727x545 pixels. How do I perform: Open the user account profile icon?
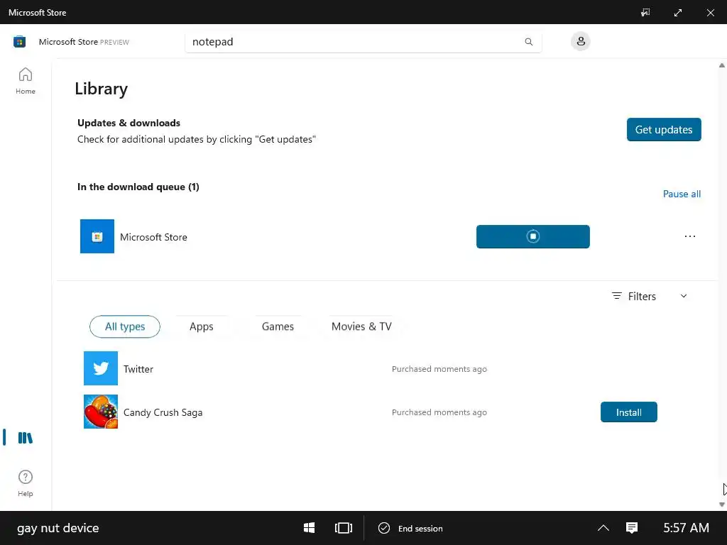coord(581,41)
